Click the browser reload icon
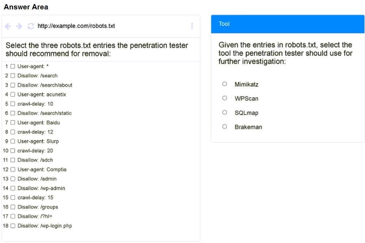This screenshot has width=365, height=243. click(31, 26)
